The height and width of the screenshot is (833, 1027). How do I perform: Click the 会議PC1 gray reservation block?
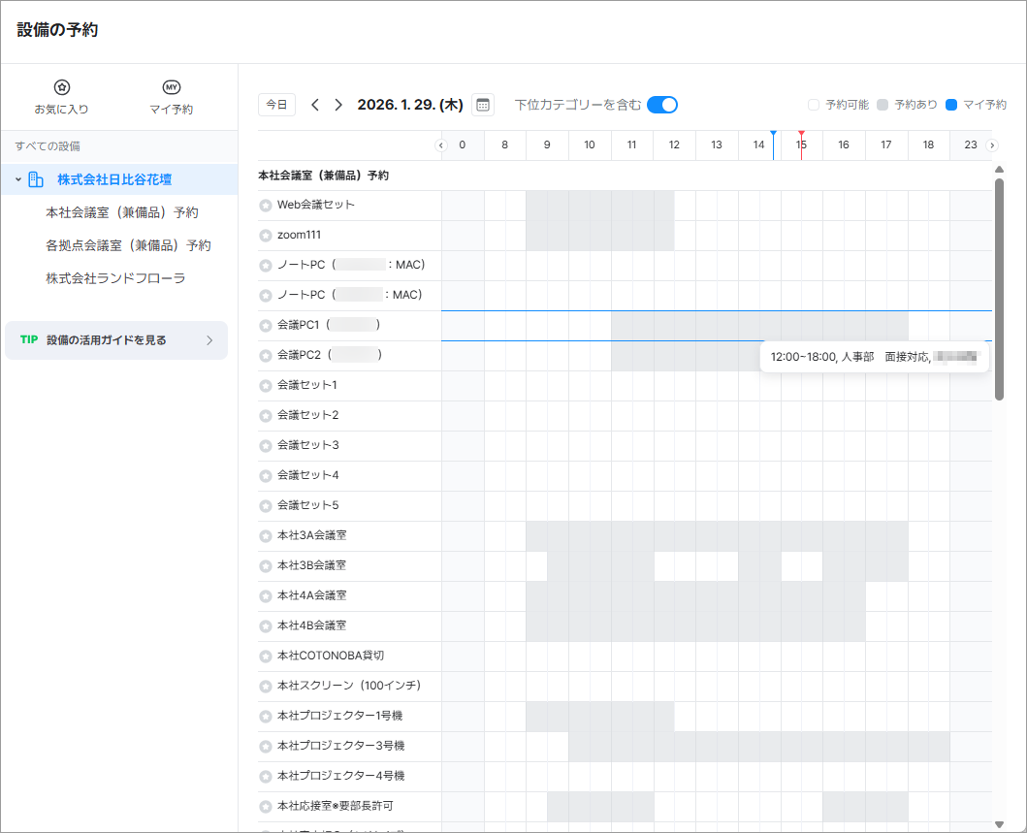click(758, 326)
